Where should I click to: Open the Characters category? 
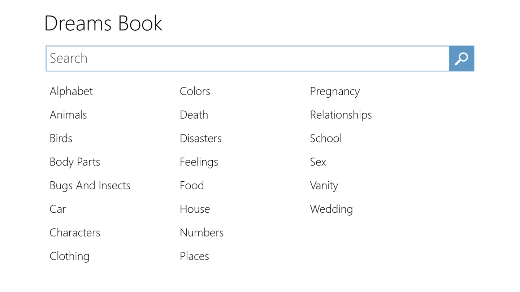pyautogui.click(x=75, y=233)
